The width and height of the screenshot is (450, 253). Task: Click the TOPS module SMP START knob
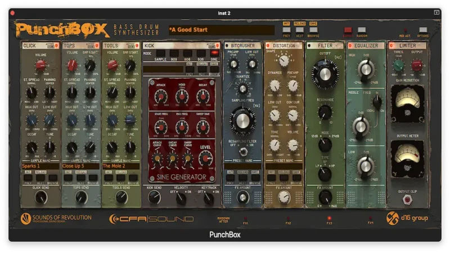point(90,66)
